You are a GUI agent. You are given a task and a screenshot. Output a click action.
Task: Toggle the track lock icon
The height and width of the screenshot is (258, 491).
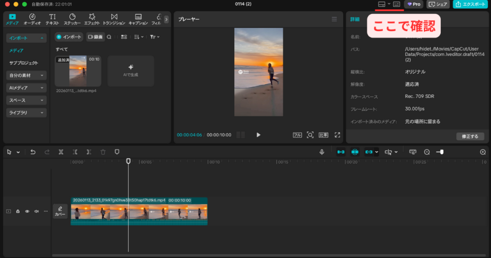point(18,211)
